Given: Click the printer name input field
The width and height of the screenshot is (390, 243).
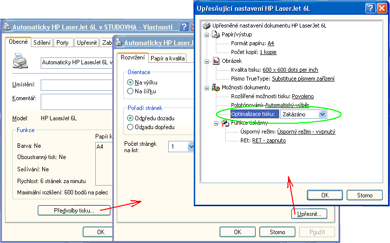Looking at the screenshot, I should tap(77, 62).
